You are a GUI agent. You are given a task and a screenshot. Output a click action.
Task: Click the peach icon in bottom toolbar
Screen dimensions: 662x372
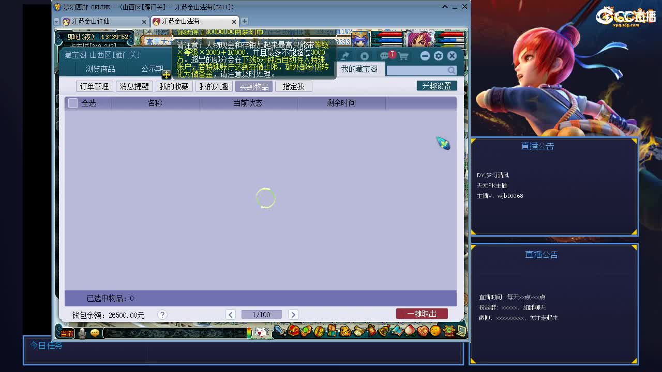click(x=410, y=331)
